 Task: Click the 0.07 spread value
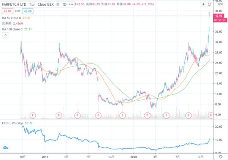[17, 11]
